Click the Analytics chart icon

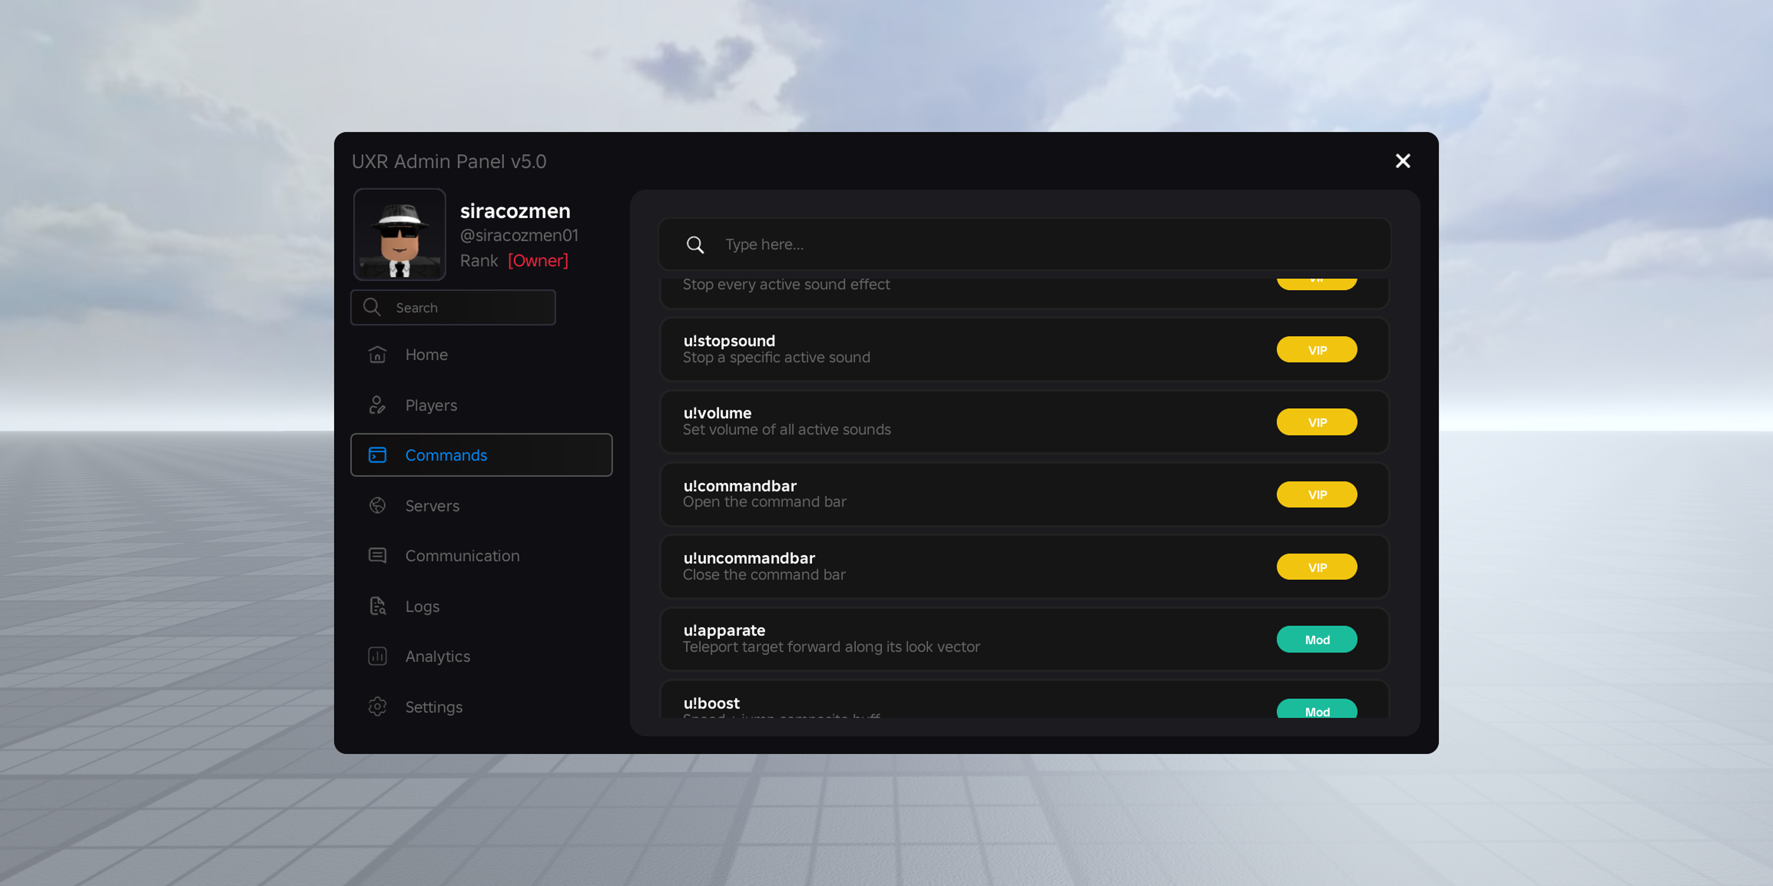tap(377, 656)
